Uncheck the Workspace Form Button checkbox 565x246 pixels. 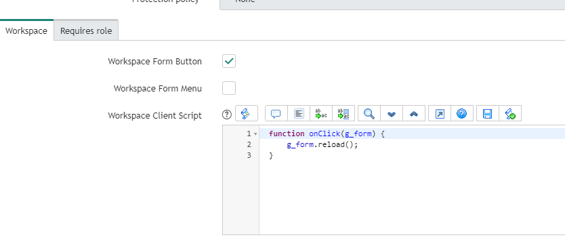(x=229, y=61)
